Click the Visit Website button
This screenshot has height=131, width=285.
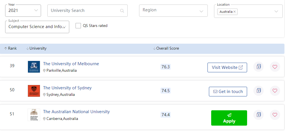pyautogui.click(x=227, y=67)
